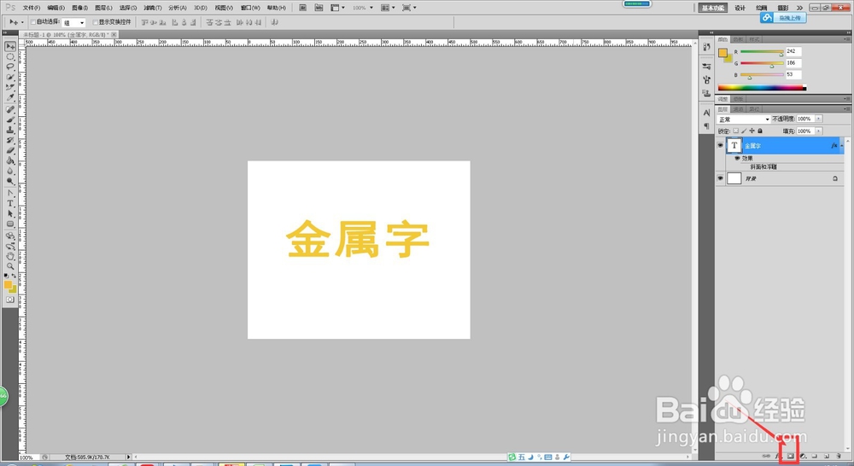Hide the 金属字 text layer
Image resolution: width=854 pixels, height=466 pixels.
click(x=720, y=145)
